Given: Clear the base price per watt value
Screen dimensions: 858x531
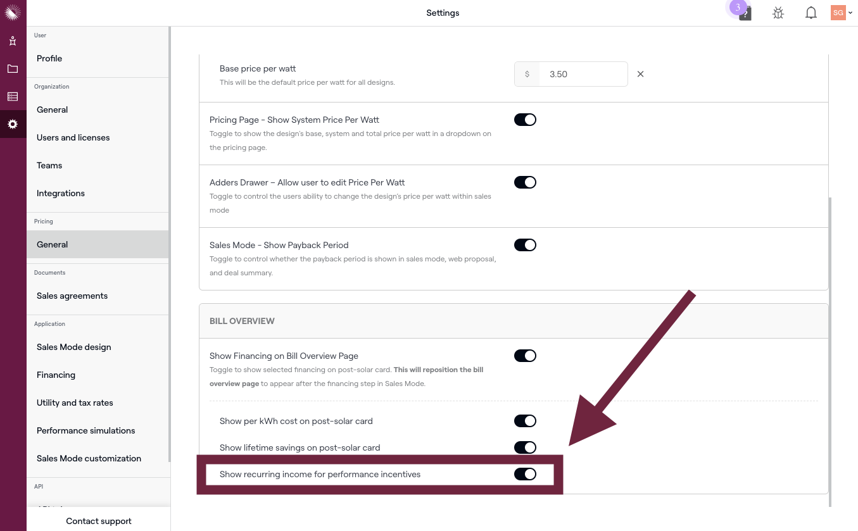Looking at the screenshot, I should (x=640, y=74).
